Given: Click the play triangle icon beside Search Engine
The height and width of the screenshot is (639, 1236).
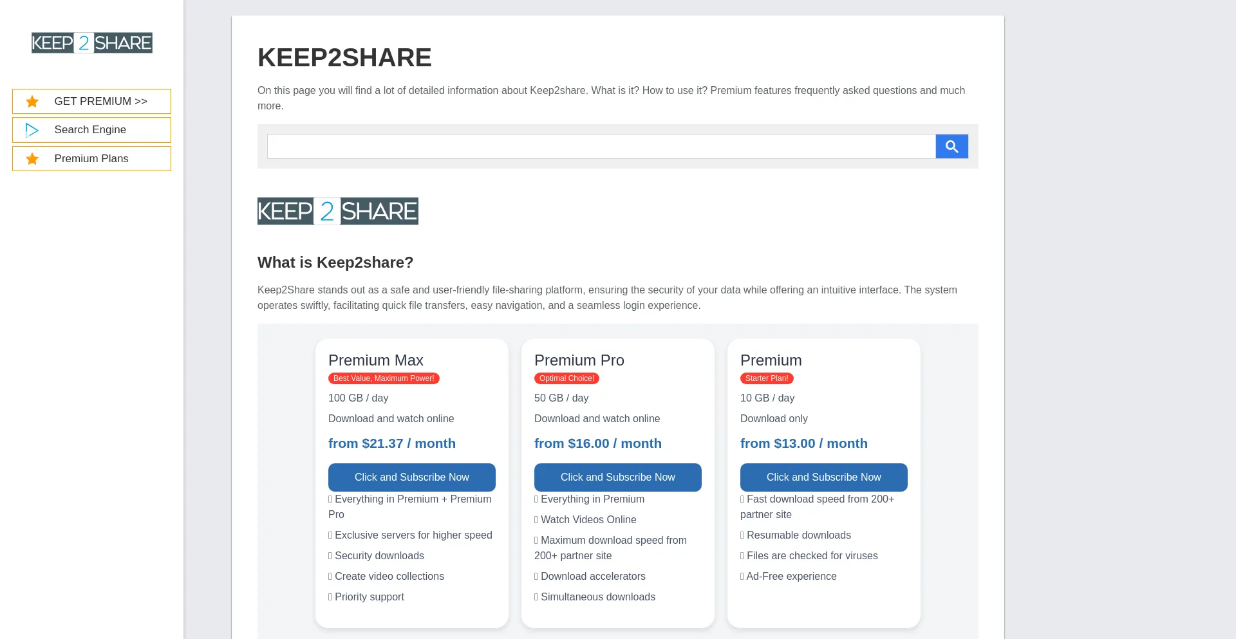Looking at the screenshot, I should click(x=32, y=130).
